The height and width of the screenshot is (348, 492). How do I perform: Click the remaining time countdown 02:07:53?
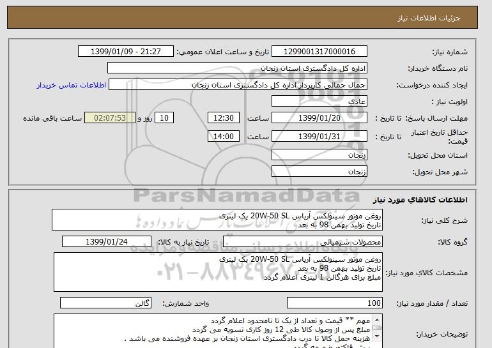(x=110, y=118)
